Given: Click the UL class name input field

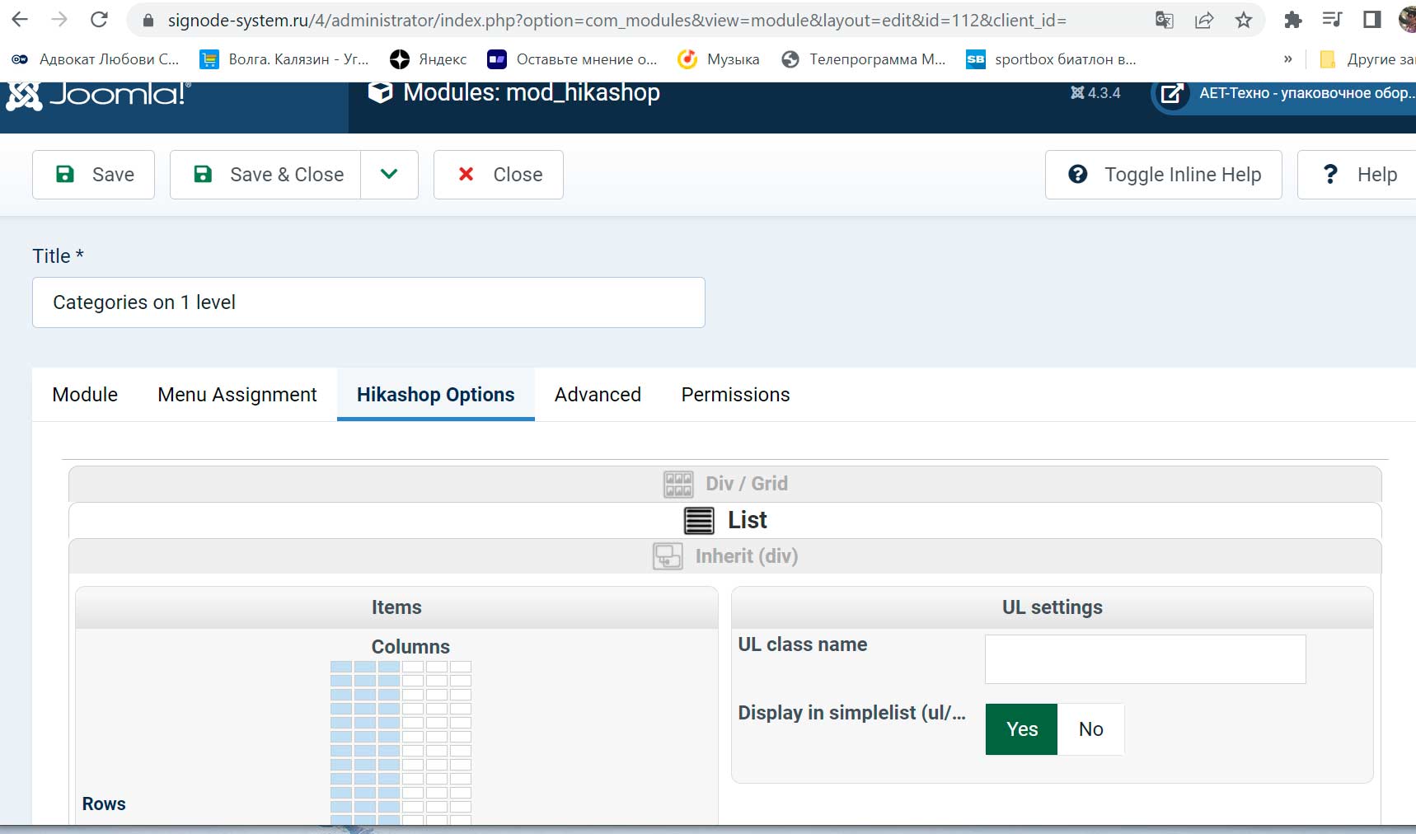Looking at the screenshot, I should point(1145,659).
